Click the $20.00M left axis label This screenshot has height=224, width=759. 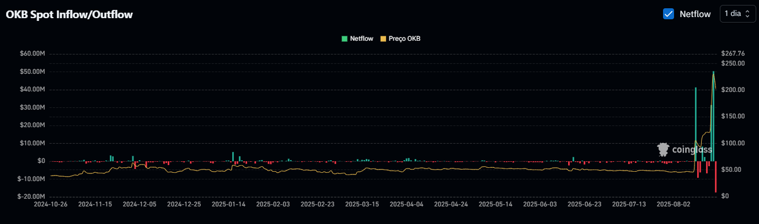[x=33, y=125]
